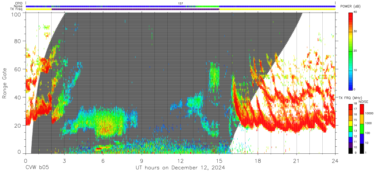The image size is (377, 174).
Task: Click the 18 hour tick label
Action: click(x=258, y=160)
